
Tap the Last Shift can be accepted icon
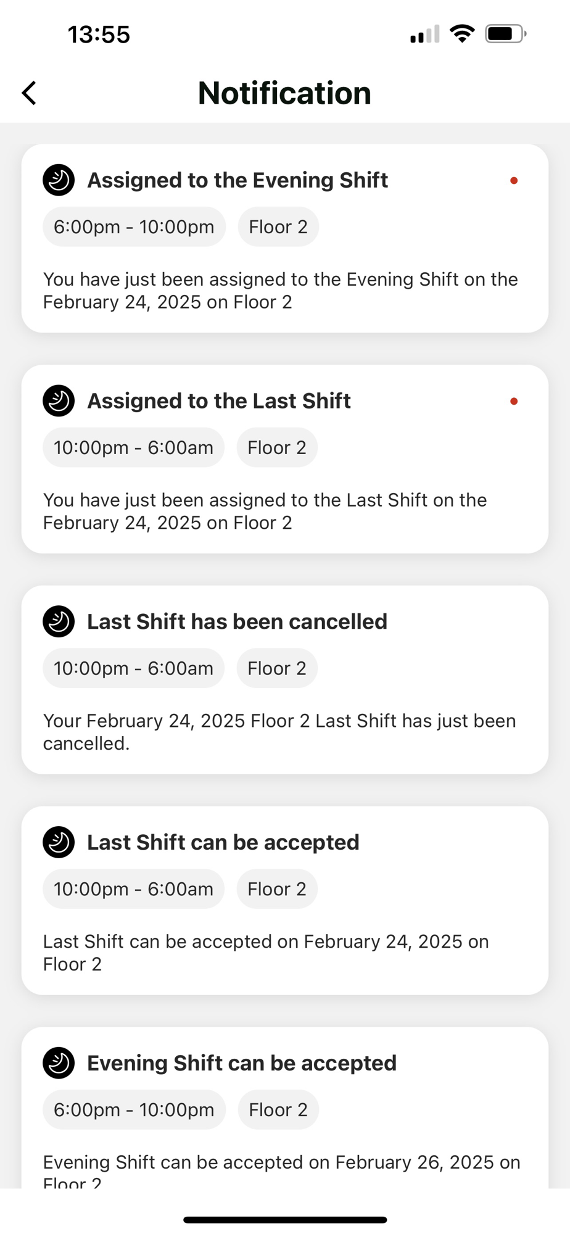59,842
